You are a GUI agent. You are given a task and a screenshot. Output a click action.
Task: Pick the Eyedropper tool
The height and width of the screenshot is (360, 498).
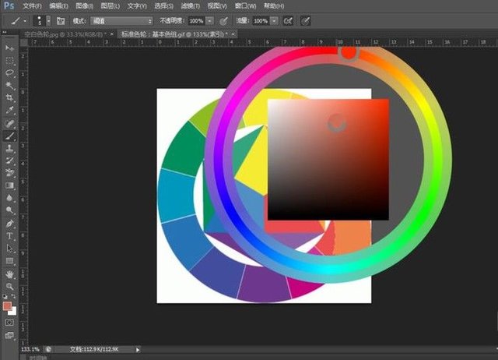pos(9,110)
